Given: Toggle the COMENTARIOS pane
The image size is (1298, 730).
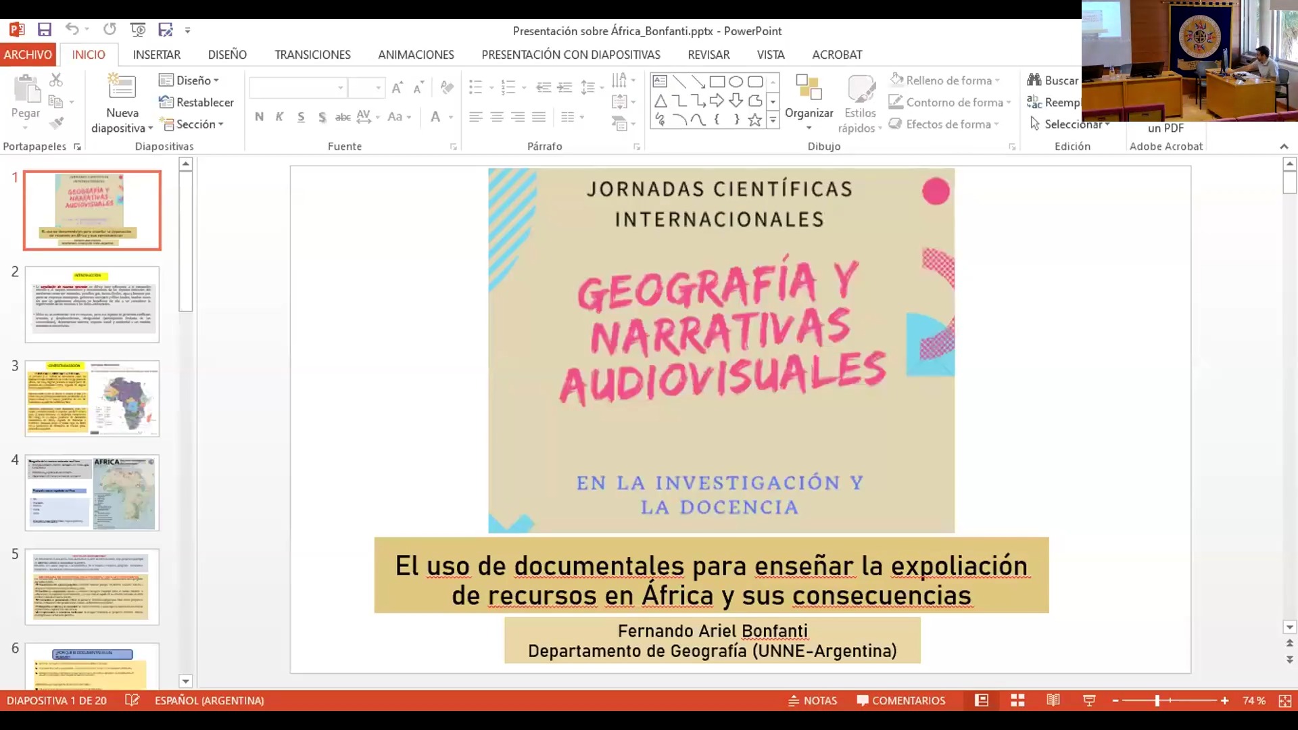Looking at the screenshot, I should 901,701.
